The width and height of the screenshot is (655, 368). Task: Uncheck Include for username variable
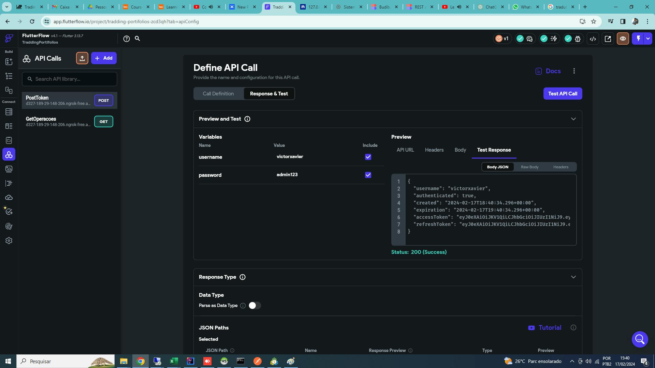pyautogui.click(x=368, y=157)
